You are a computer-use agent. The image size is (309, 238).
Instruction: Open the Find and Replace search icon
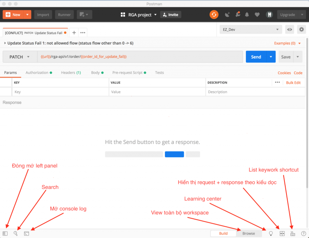pos(16,234)
